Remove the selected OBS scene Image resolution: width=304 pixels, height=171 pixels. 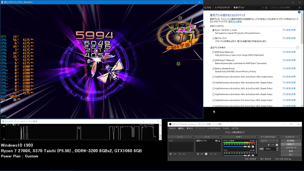coord(175,154)
